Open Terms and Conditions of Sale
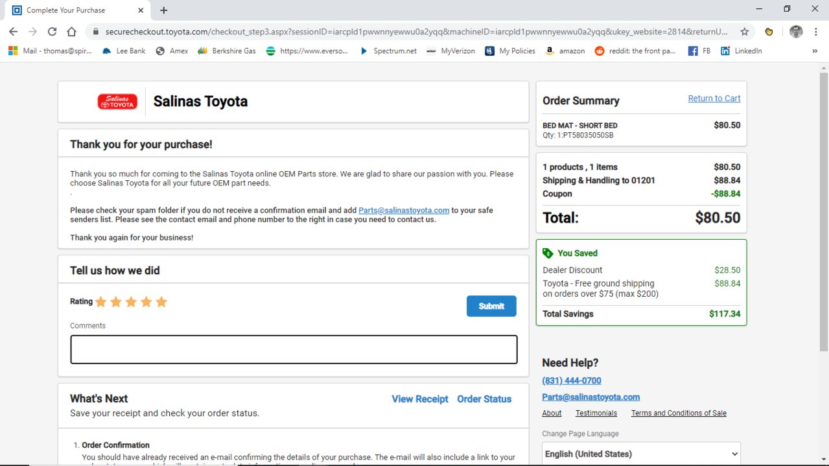829x466 pixels. 679,413
